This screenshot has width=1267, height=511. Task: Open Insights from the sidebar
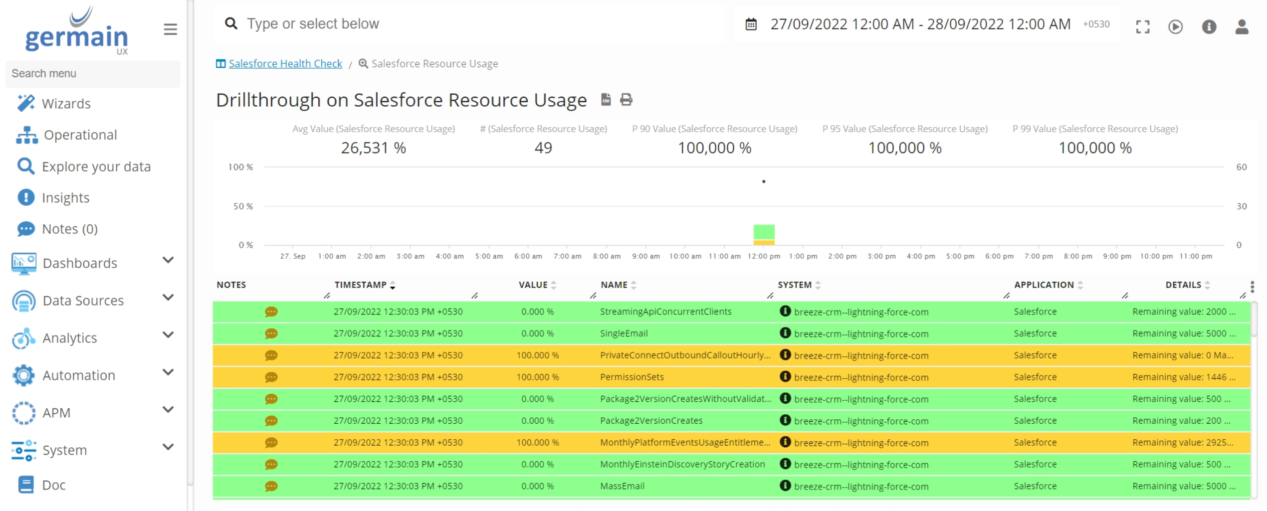point(65,198)
